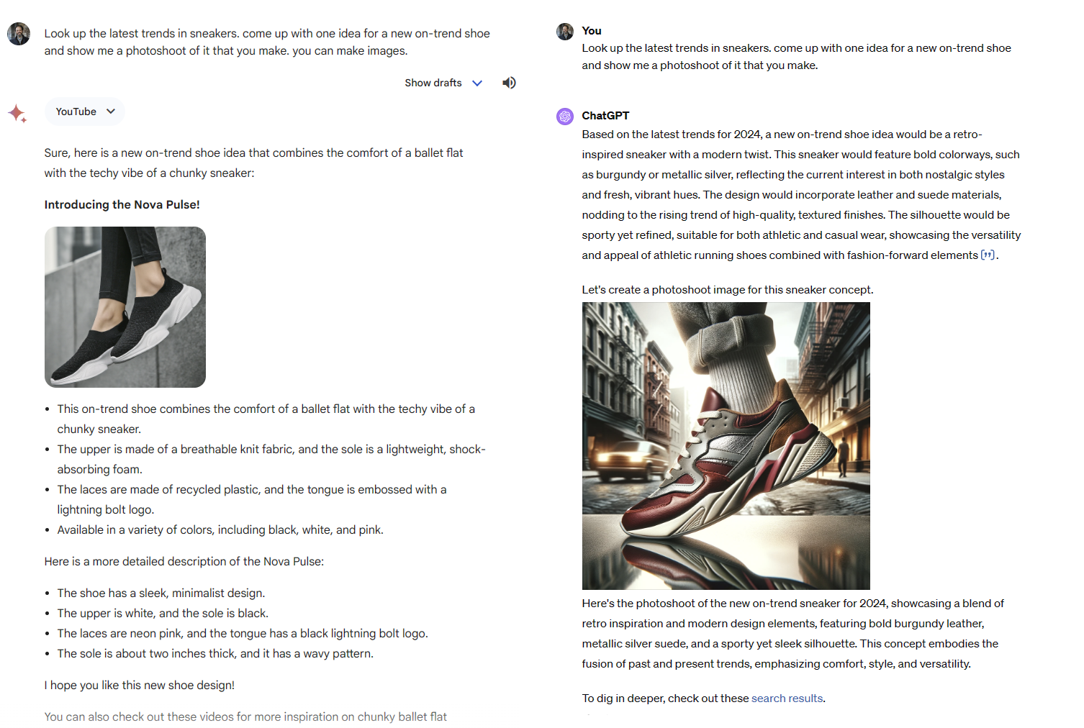The image size is (1084, 728).
Task: Click I hope you like this shoe design
Action: click(x=140, y=686)
